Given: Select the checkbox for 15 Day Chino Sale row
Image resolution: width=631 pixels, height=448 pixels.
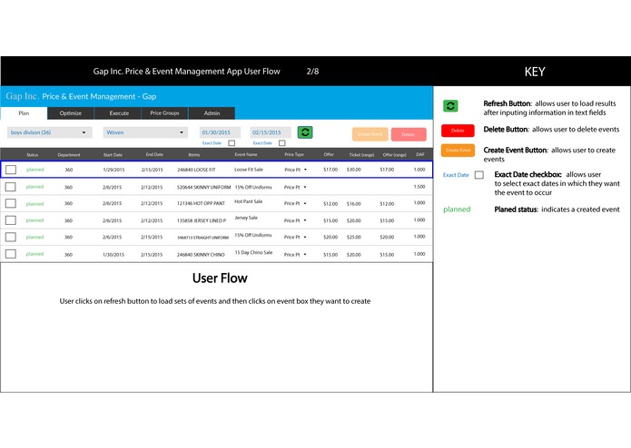Looking at the screenshot, I should coord(11,254).
